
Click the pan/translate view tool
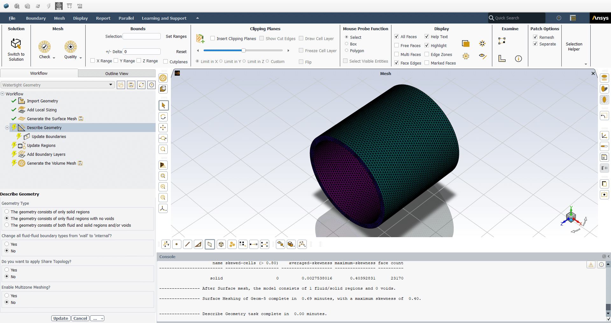(x=163, y=127)
